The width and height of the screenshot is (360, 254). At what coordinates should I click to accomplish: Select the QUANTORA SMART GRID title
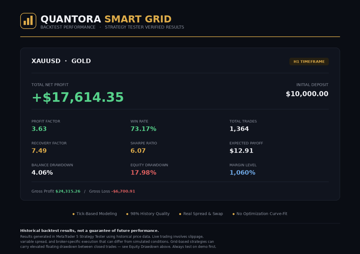[106, 19]
